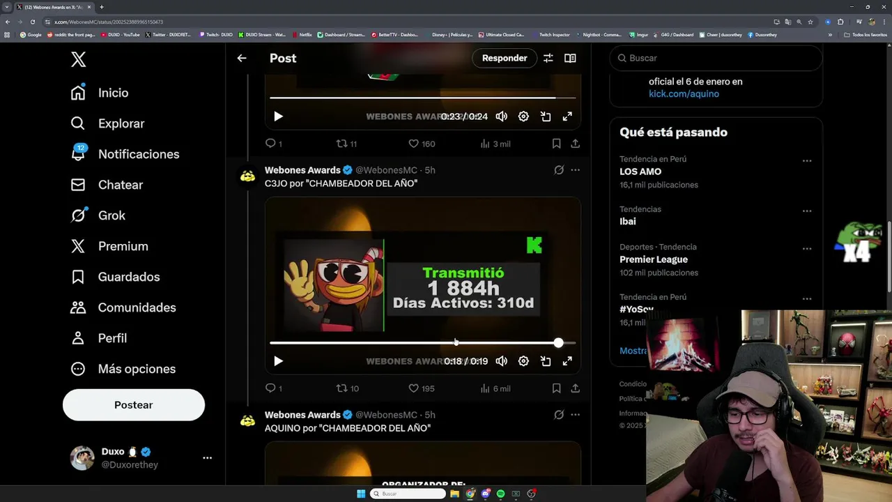Toggle picture-in-picture on C3JO video
The height and width of the screenshot is (502, 892).
pyautogui.click(x=546, y=361)
